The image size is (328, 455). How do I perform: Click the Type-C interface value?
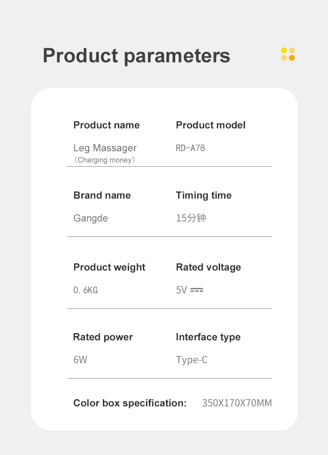click(x=191, y=360)
